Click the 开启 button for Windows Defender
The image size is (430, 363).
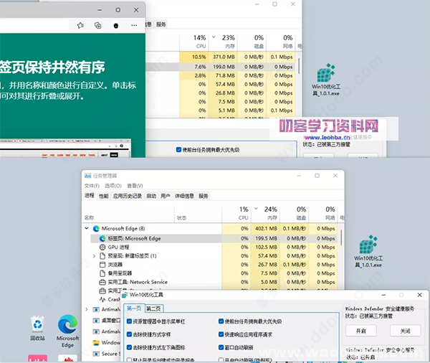361,331
